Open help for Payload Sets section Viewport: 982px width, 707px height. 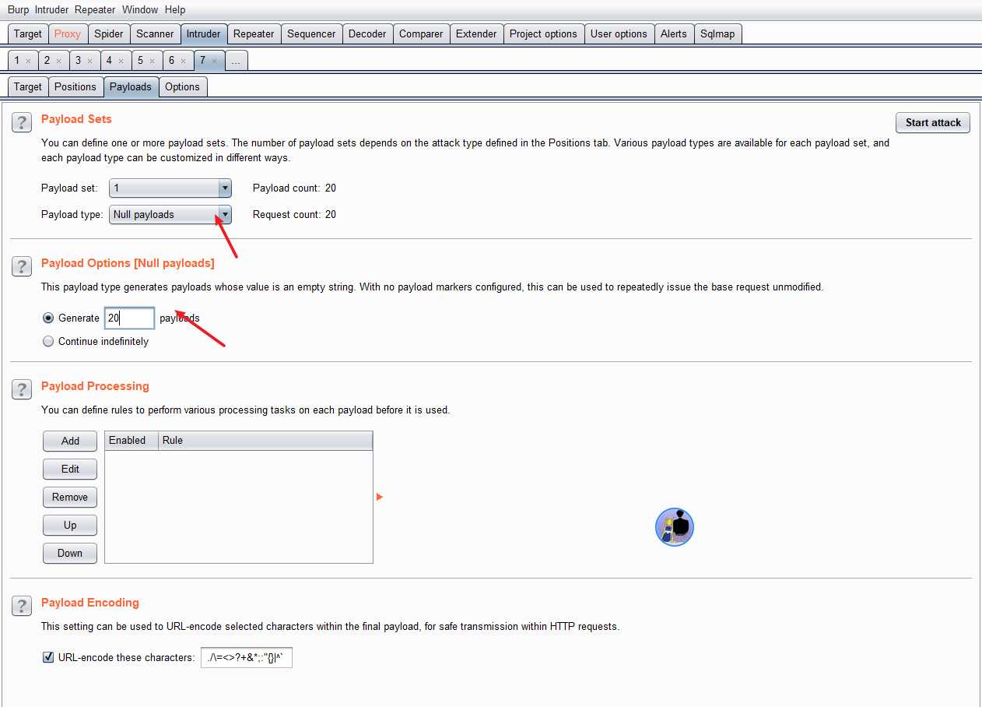(21, 122)
